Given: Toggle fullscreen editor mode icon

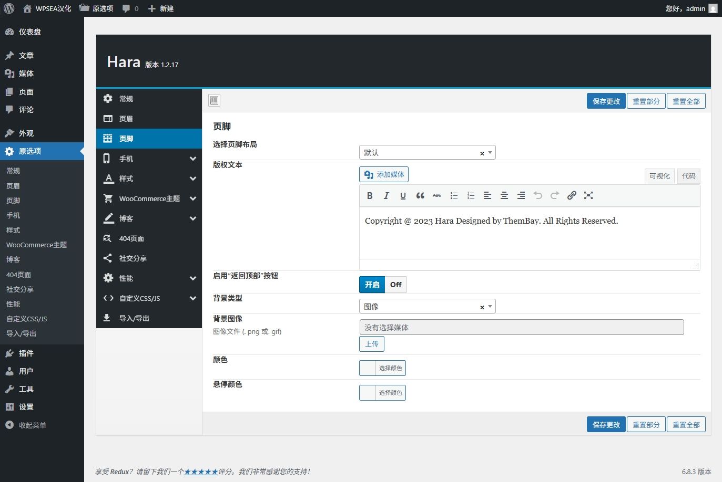Looking at the screenshot, I should click(588, 195).
